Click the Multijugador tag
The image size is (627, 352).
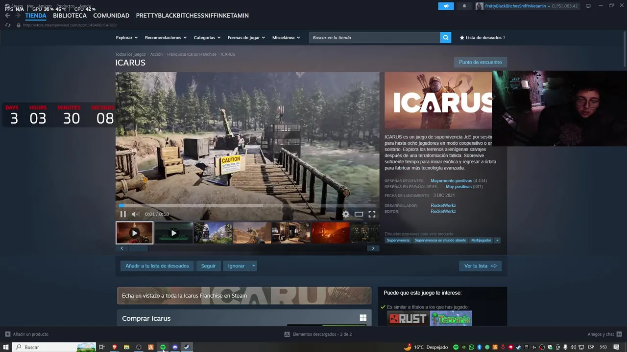(x=481, y=241)
